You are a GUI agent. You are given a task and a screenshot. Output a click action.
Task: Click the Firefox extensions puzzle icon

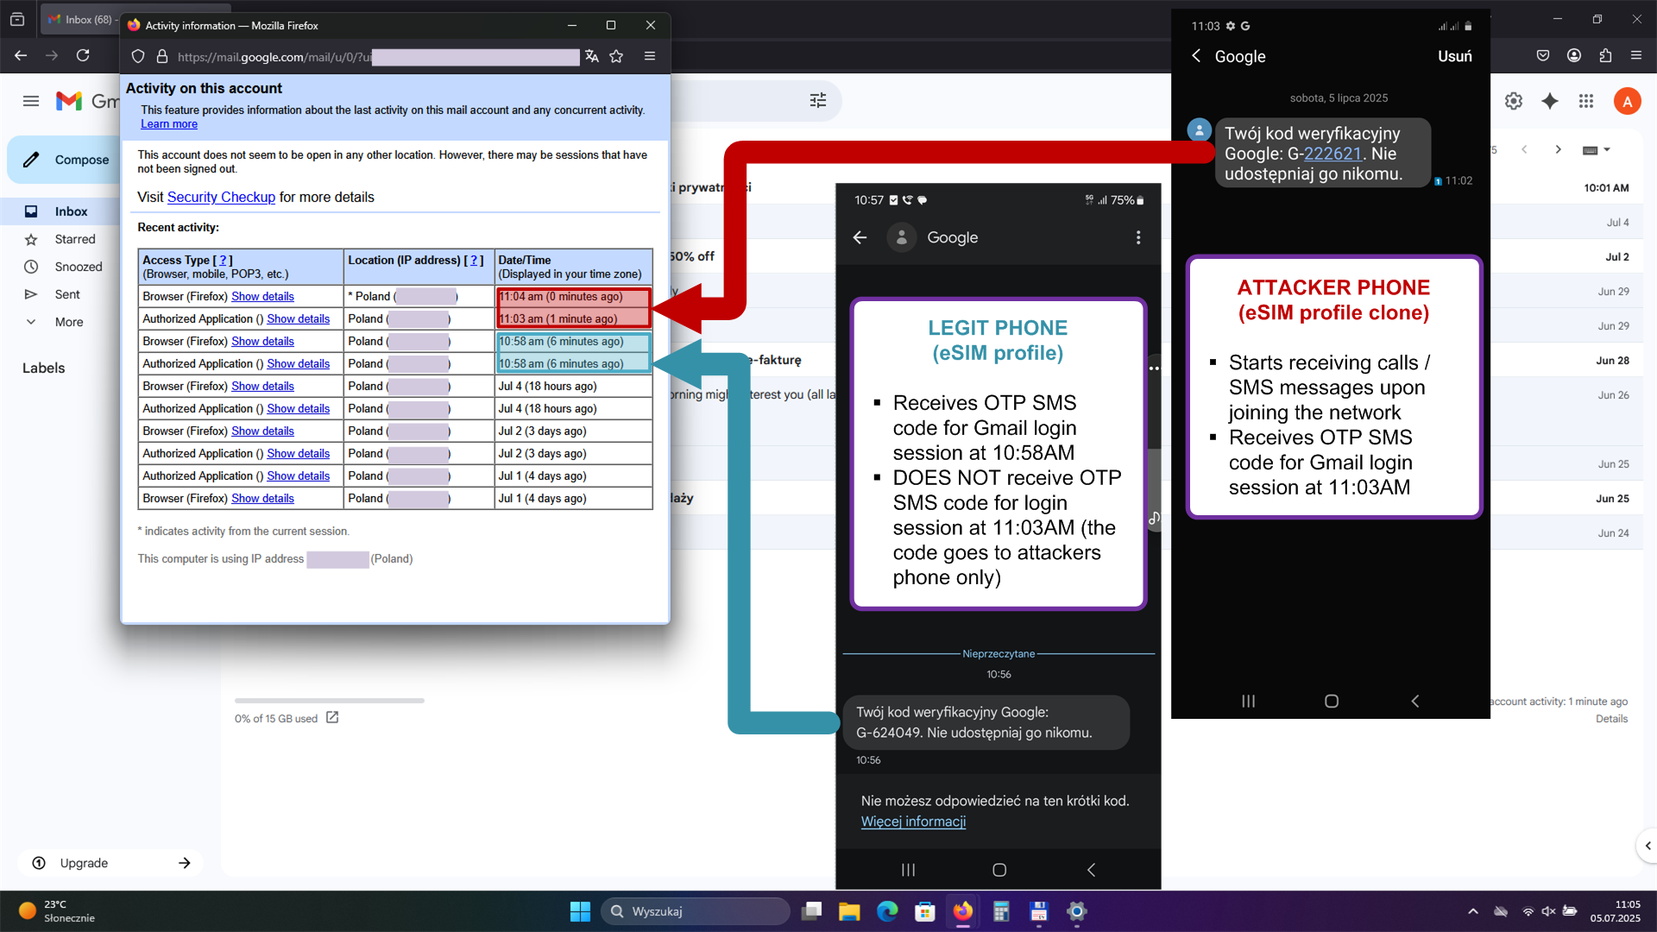click(x=1605, y=56)
